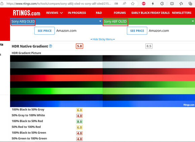The image size is (195, 142).
Task: Expand the Sony A80J OLED dropdown
Action: [x=100, y=21]
